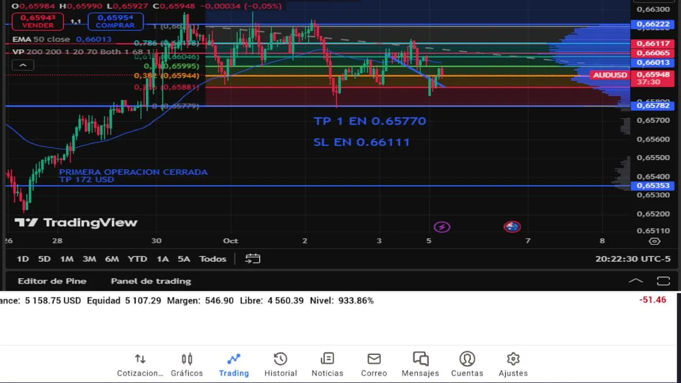Click the 0,66065 price level label
681x383 pixels.
tap(652, 53)
